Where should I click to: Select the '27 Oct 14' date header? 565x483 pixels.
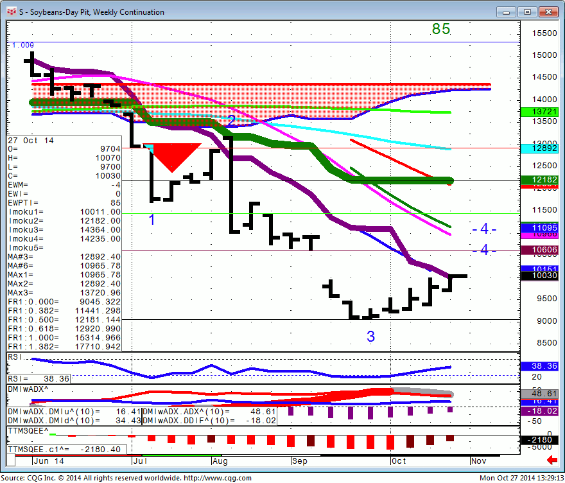point(31,141)
